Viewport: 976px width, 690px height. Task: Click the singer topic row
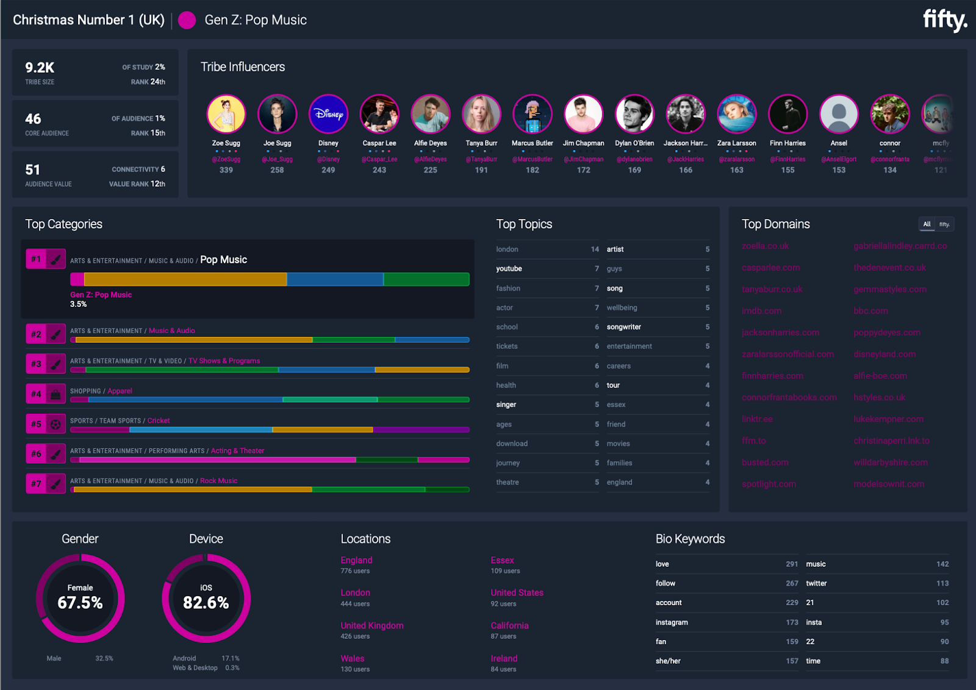click(x=547, y=404)
